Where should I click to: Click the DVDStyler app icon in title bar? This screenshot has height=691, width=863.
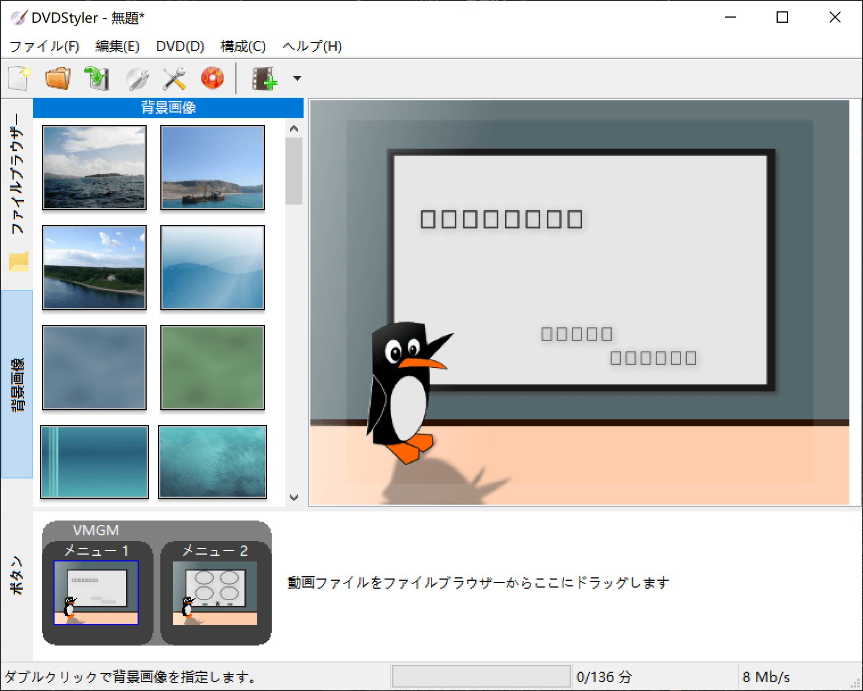pyautogui.click(x=18, y=18)
